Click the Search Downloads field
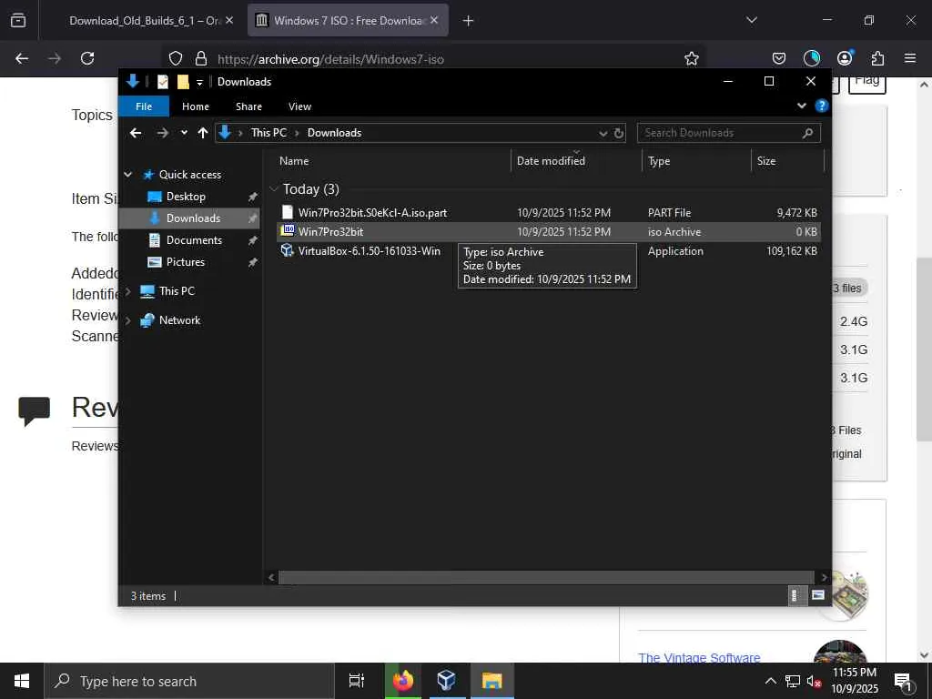The width and height of the screenshot is (932, 699). (x=729, y=133)
